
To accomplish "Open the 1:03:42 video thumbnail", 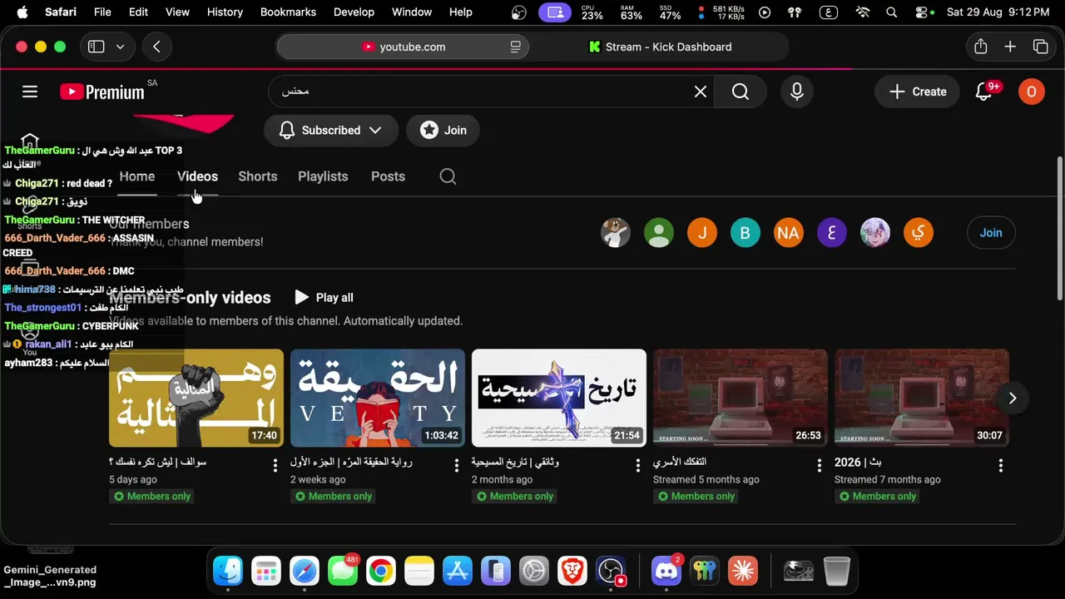I will (378, 399).
